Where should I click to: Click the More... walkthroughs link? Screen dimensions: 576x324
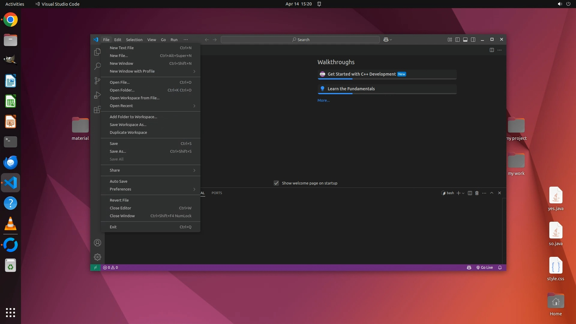(x=323, y=100)
